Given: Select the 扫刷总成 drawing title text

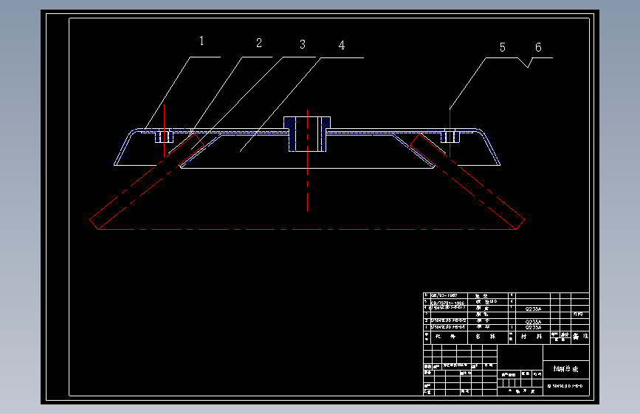Looking at the screenshot, I should pos(565,369).
